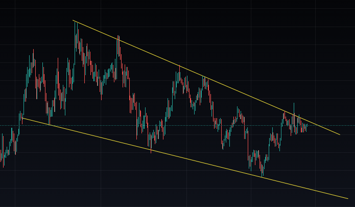Screen dimensions: 355x207
Task: Click the right endpoint of the lower trendline
Action: point(348,198)
